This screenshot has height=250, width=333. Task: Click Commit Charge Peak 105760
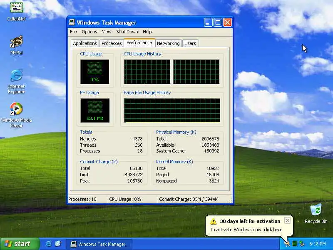pos(135,181)
